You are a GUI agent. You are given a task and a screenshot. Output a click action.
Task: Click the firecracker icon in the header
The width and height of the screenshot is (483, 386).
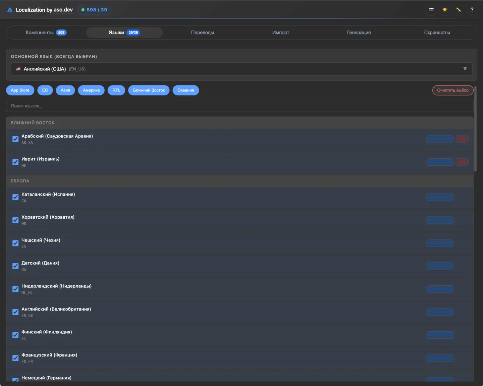458,10
